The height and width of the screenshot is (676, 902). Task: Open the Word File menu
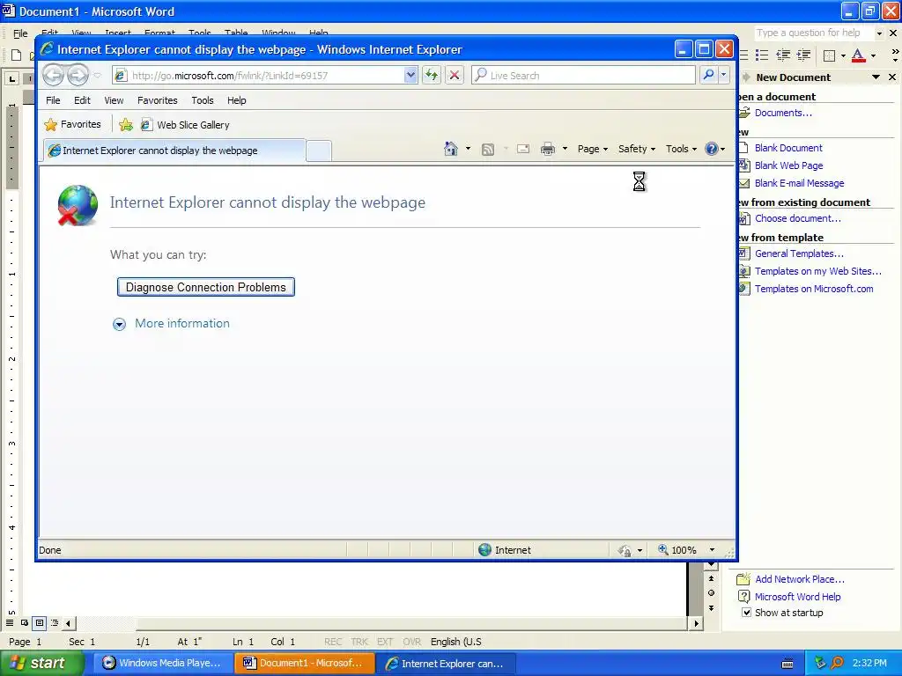point(20,33)
